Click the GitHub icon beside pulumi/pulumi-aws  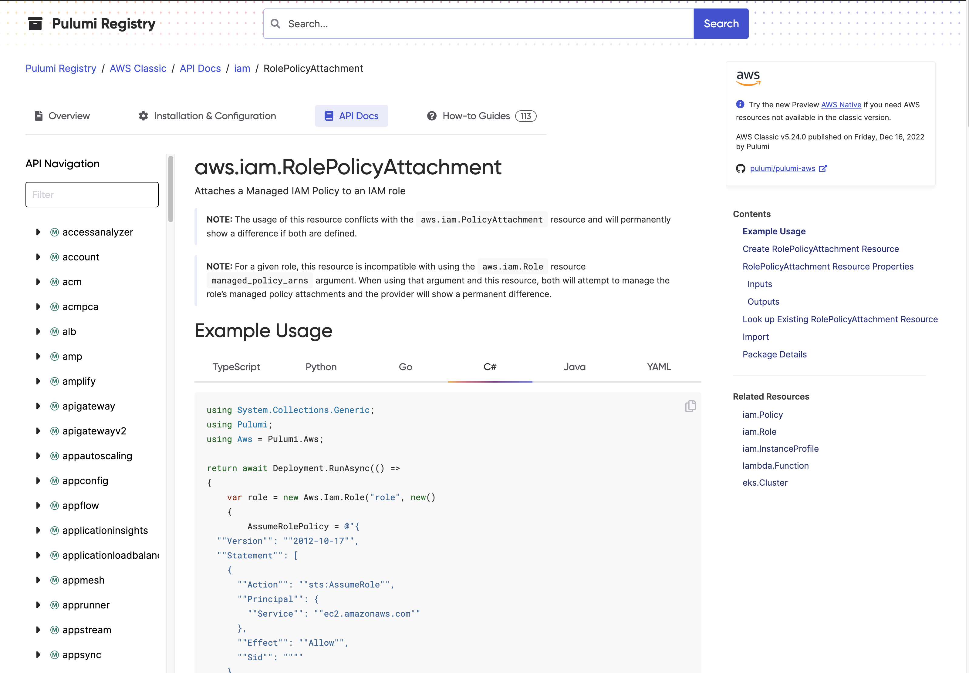(x=741, y=168)
